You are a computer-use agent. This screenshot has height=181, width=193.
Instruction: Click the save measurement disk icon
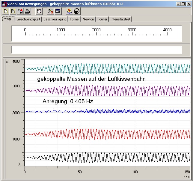point(20,11)
